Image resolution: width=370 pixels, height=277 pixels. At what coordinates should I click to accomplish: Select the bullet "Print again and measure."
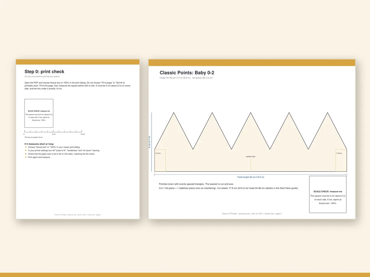tap(38, 157)
